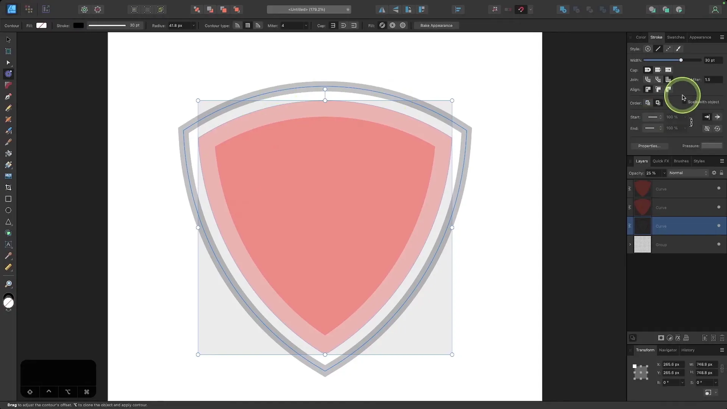Activate the Rectangle tool
Image resolution: width=727 pixels, height=409 pixels.
pyautogui.click(x=8, y=199)
